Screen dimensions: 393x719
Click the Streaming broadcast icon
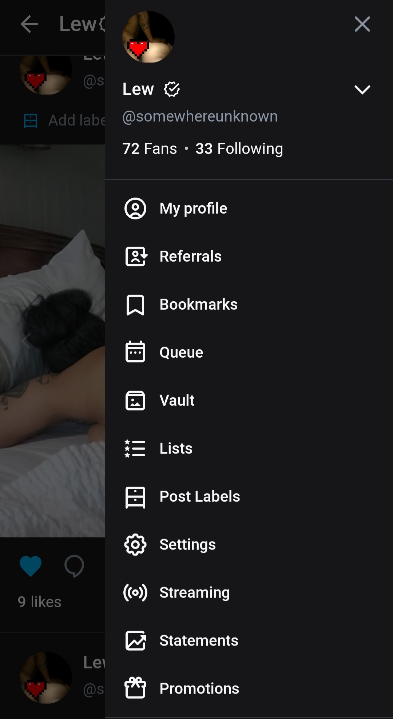coord(135,593)
